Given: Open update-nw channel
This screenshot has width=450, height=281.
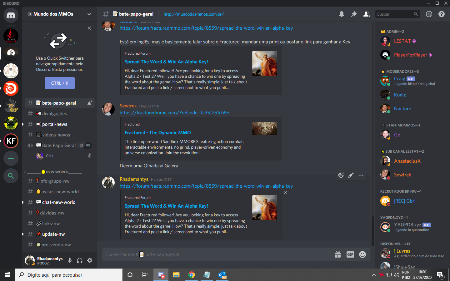Looking at the screenshot, I should coord(60,234).
